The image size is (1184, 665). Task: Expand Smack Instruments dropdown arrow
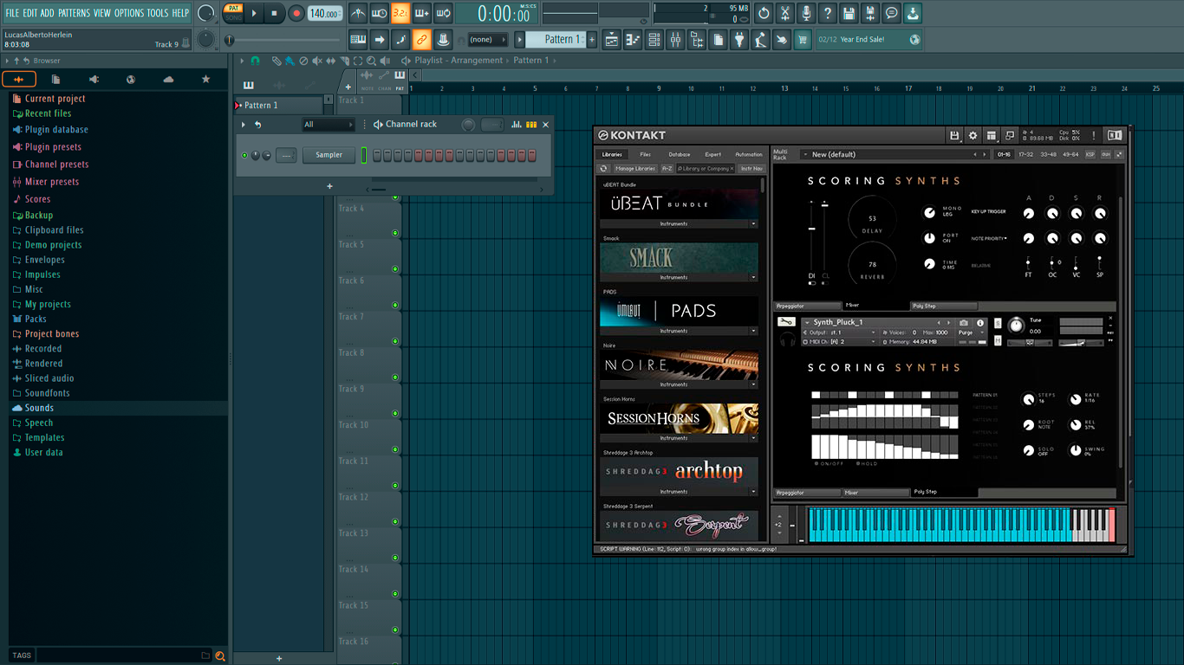tap(753, 277)
